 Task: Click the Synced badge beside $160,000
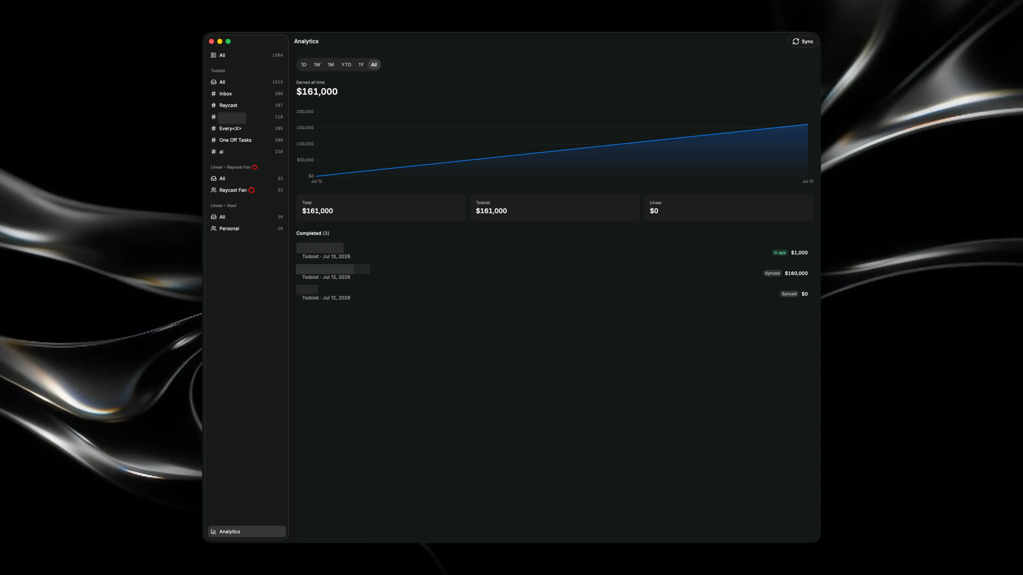tap(772, 273)
